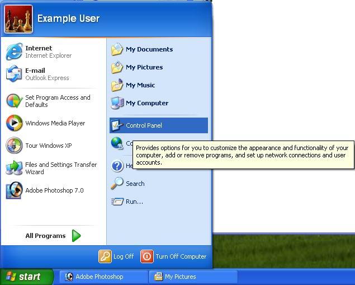
Task: Click the Set Program Access icon
Action: (x=15, y=101)
